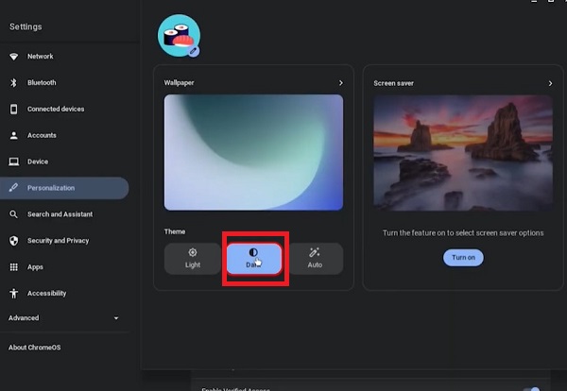
Task: Open About ChromeOS page
Action: [35, 348]
